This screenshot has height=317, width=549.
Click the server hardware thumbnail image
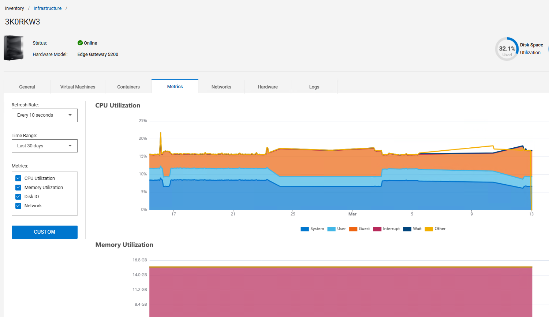pyautogui.click(x=13, y=48)
